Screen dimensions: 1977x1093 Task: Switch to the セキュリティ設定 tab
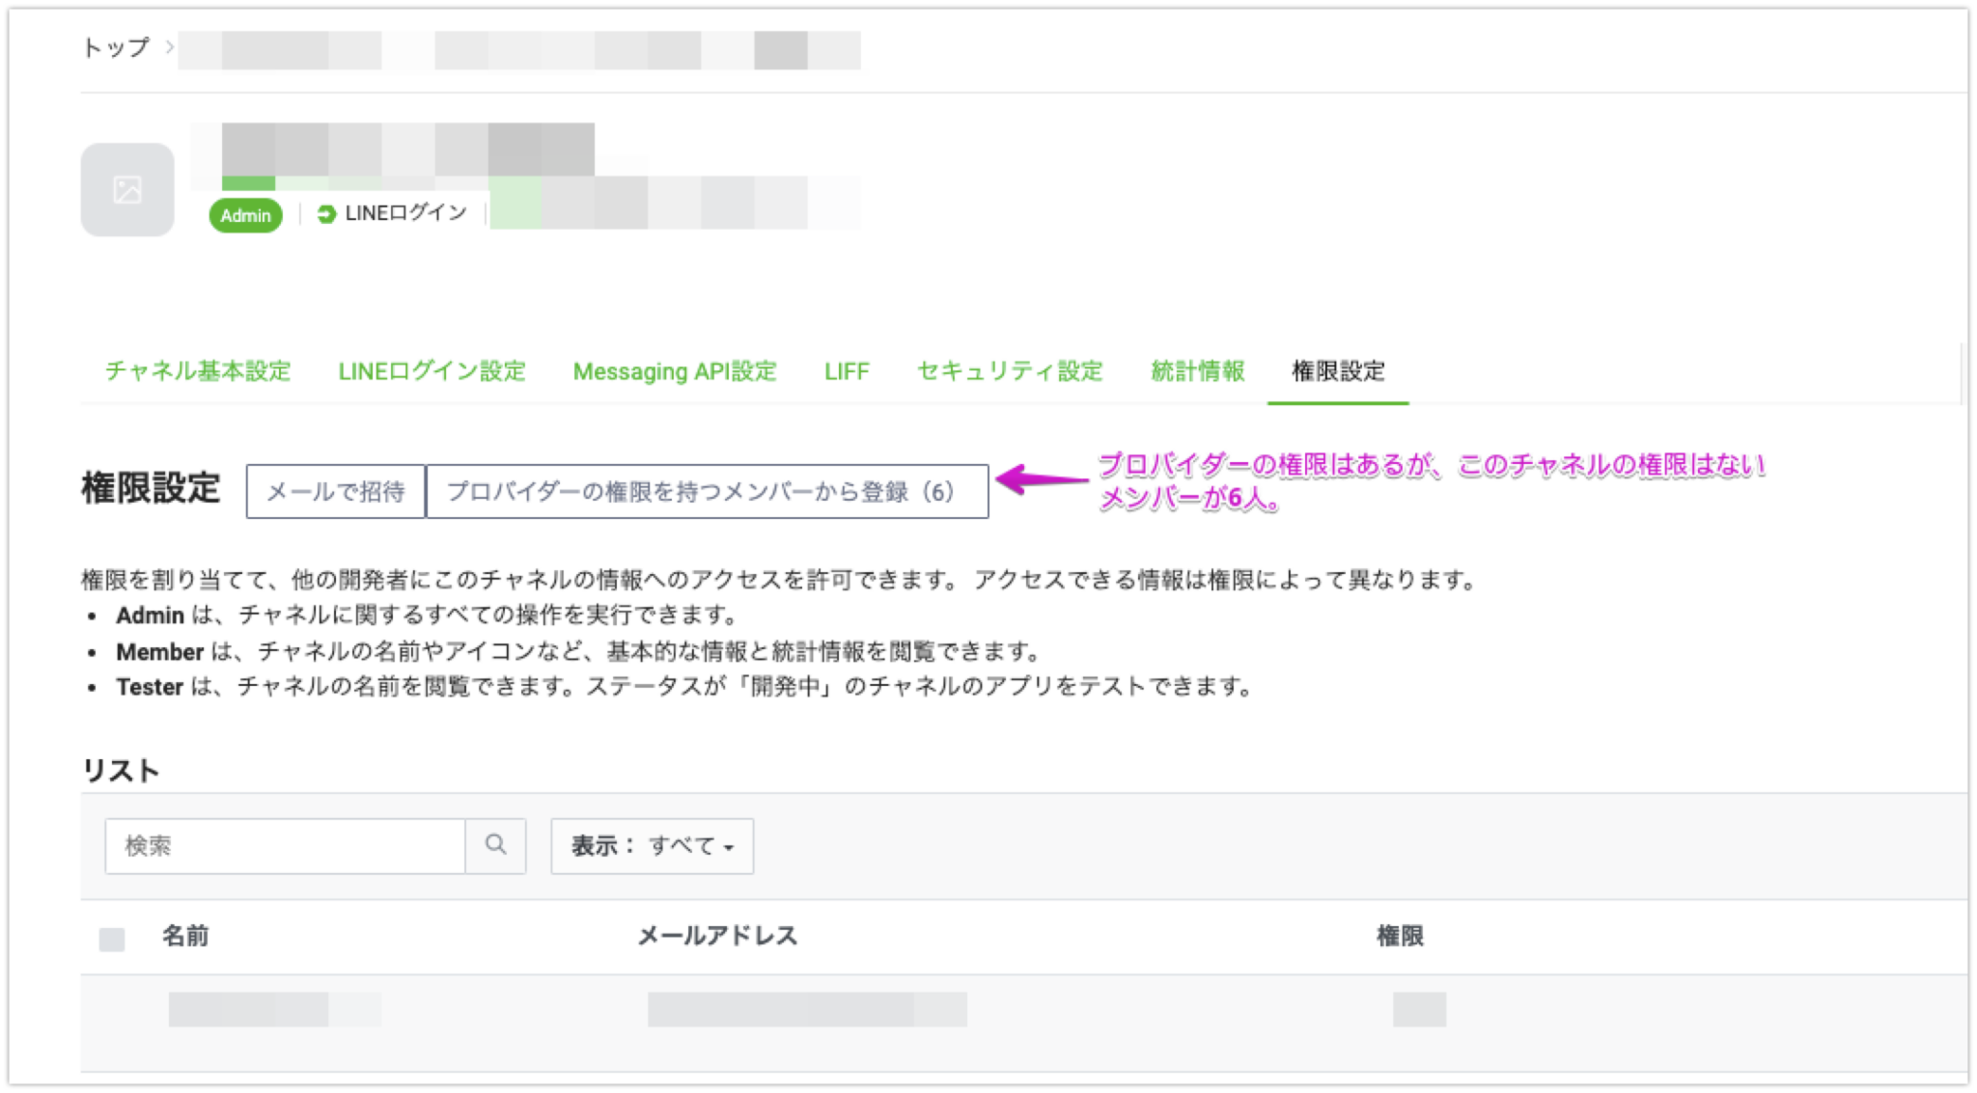pos(1010,372)
